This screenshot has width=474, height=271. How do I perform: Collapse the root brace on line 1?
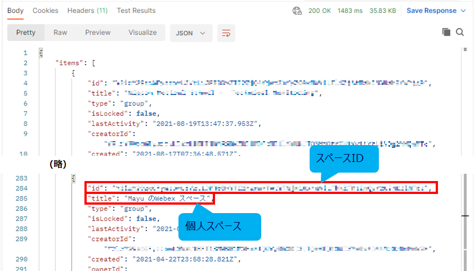(41, 53)
